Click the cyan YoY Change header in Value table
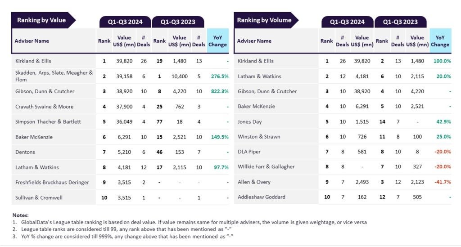 click(218, 41)
